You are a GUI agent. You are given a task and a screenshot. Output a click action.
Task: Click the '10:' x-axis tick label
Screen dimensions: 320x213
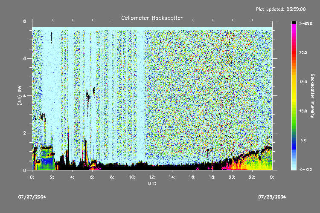(132, 177)
